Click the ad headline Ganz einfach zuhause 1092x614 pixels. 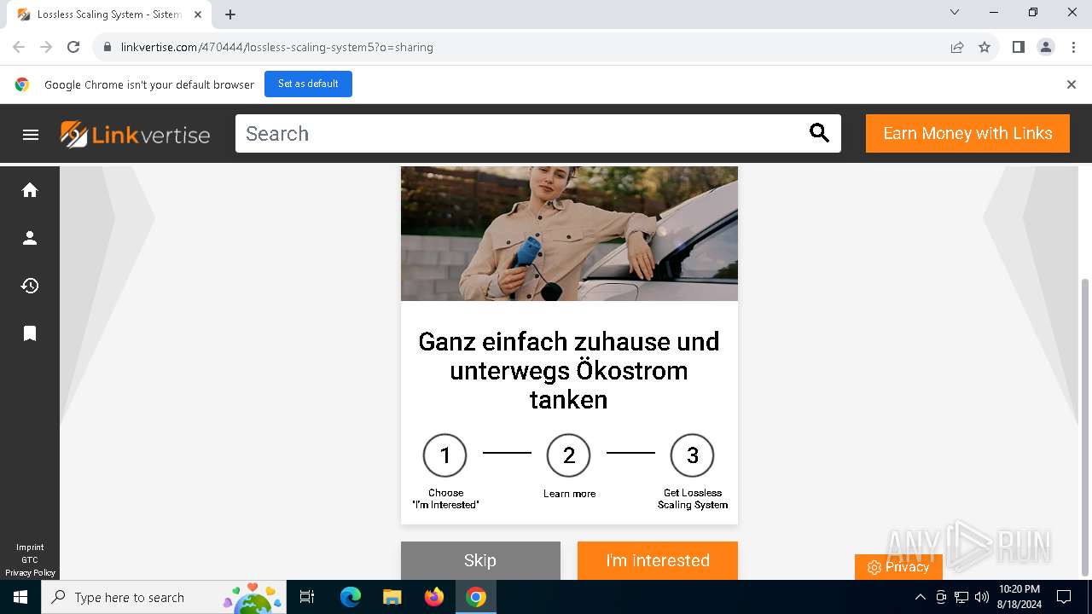click(569, 370)
